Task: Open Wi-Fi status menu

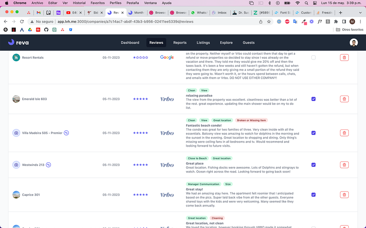Action: 297,3
